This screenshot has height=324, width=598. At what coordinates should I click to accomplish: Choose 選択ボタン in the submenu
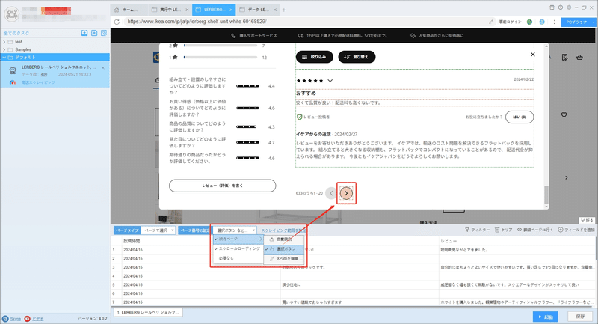pyautogui.click(x=284, y=249)
